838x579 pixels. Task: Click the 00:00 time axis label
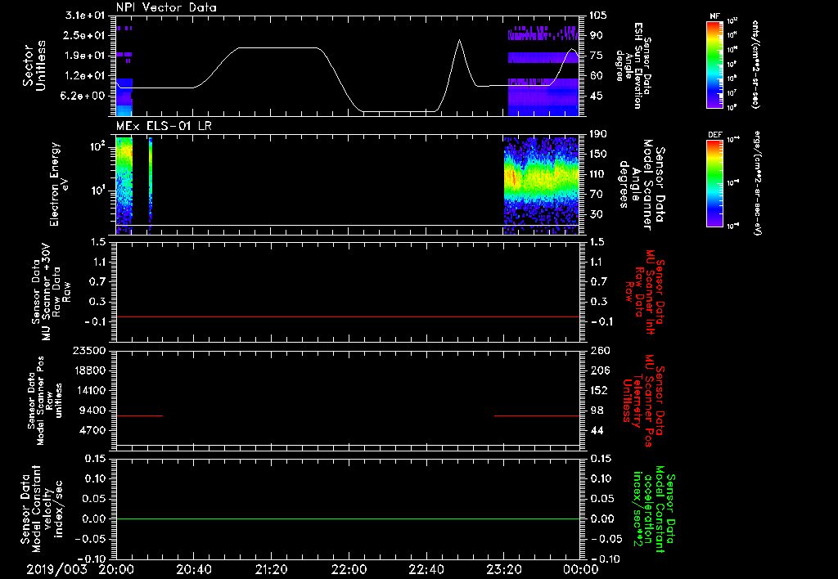coord(581,569)
